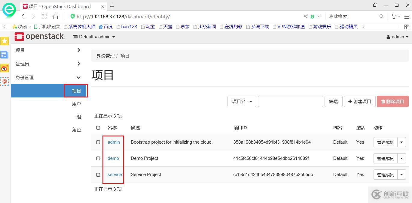Open the 手机收藏夹 bookmark
The image size is (412, 203).
[47, 27]
